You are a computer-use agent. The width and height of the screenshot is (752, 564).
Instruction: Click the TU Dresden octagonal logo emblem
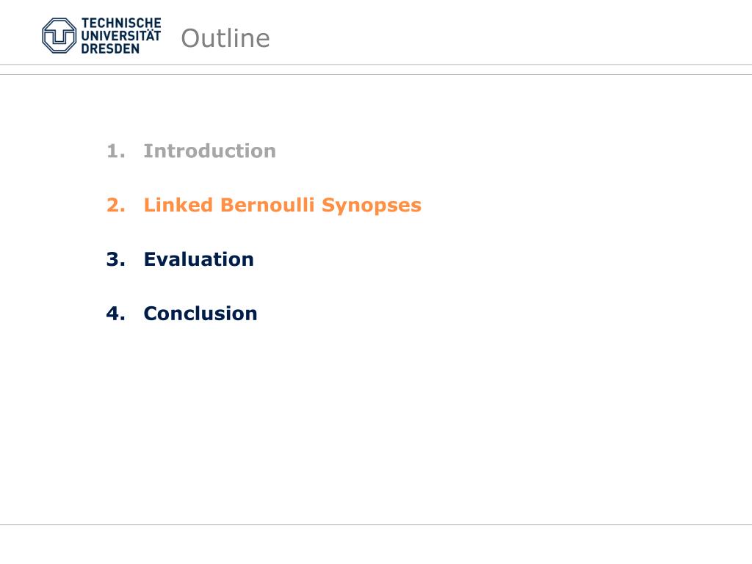click(59, 35)
